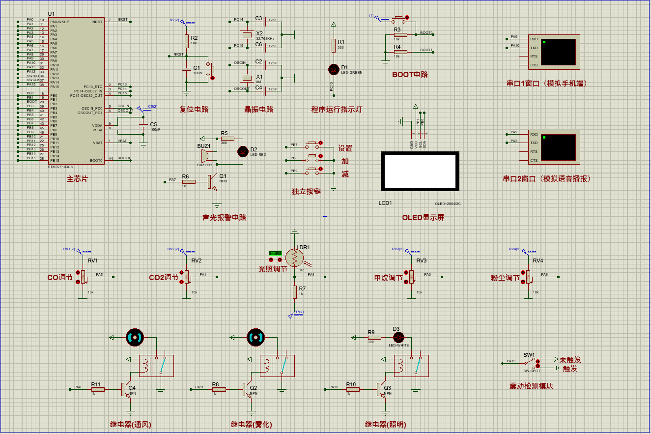
Task: Toggle the BOOT0 switch
Action: point(399,20)
